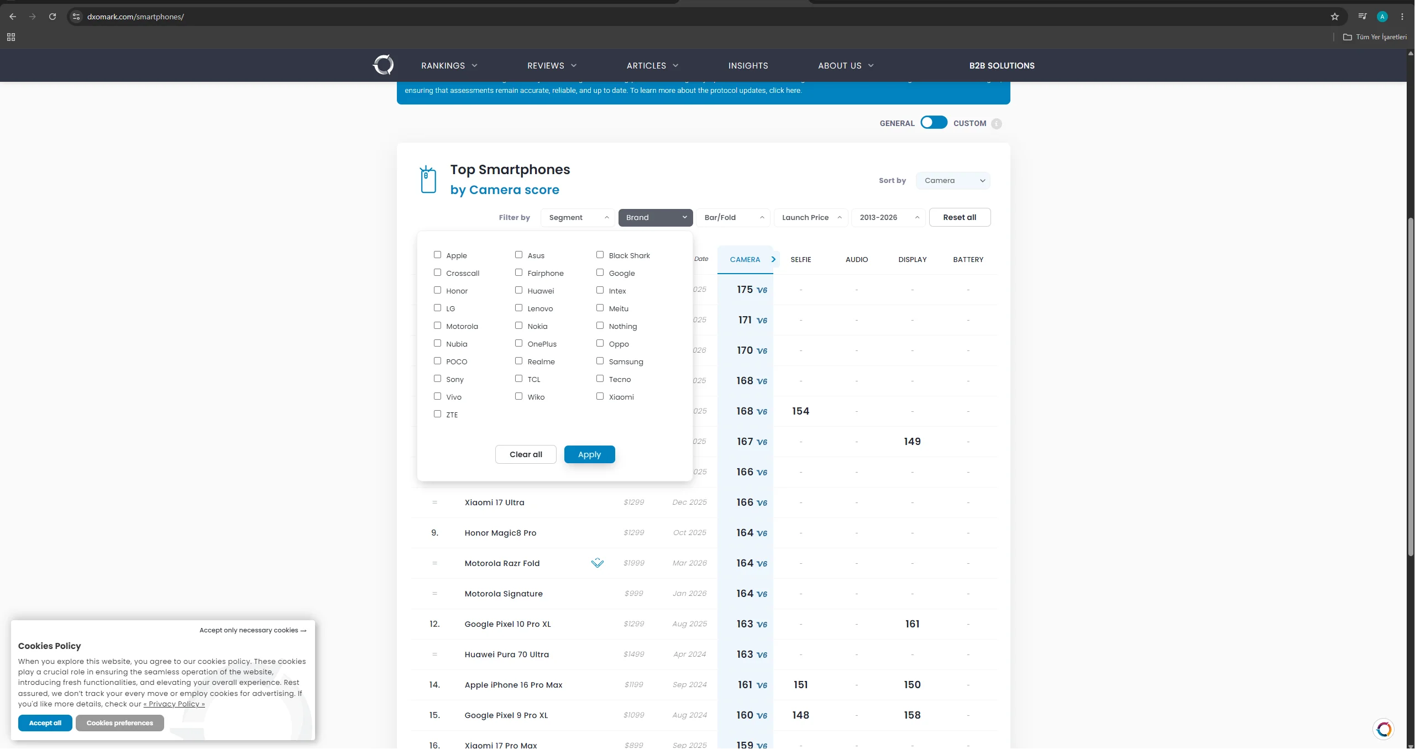
Task: Open the DXOMARK floating chat icon
Action: 1384,730
